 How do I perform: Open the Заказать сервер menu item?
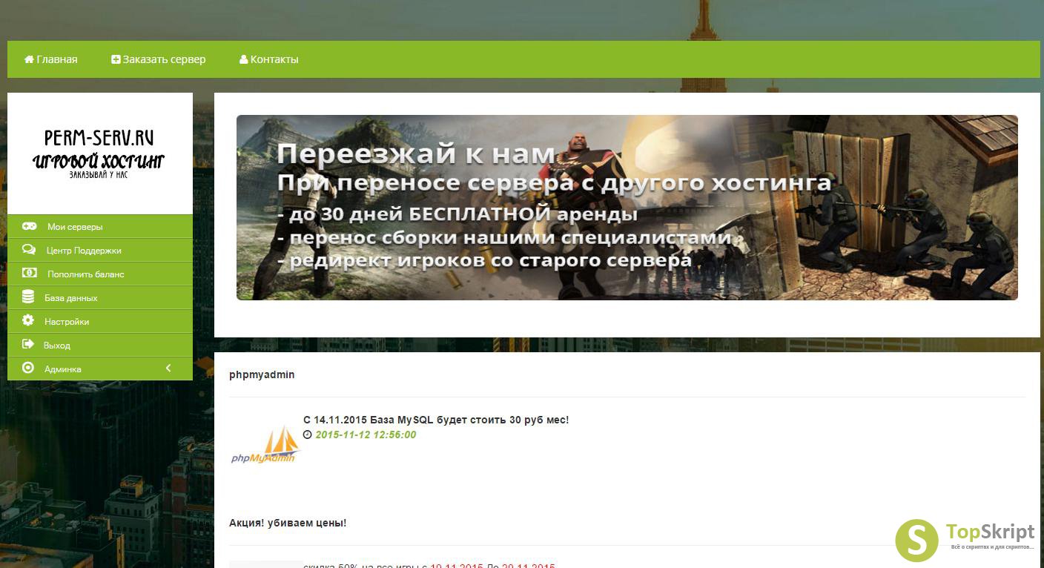pyautogui.click(x=159, y=59)
